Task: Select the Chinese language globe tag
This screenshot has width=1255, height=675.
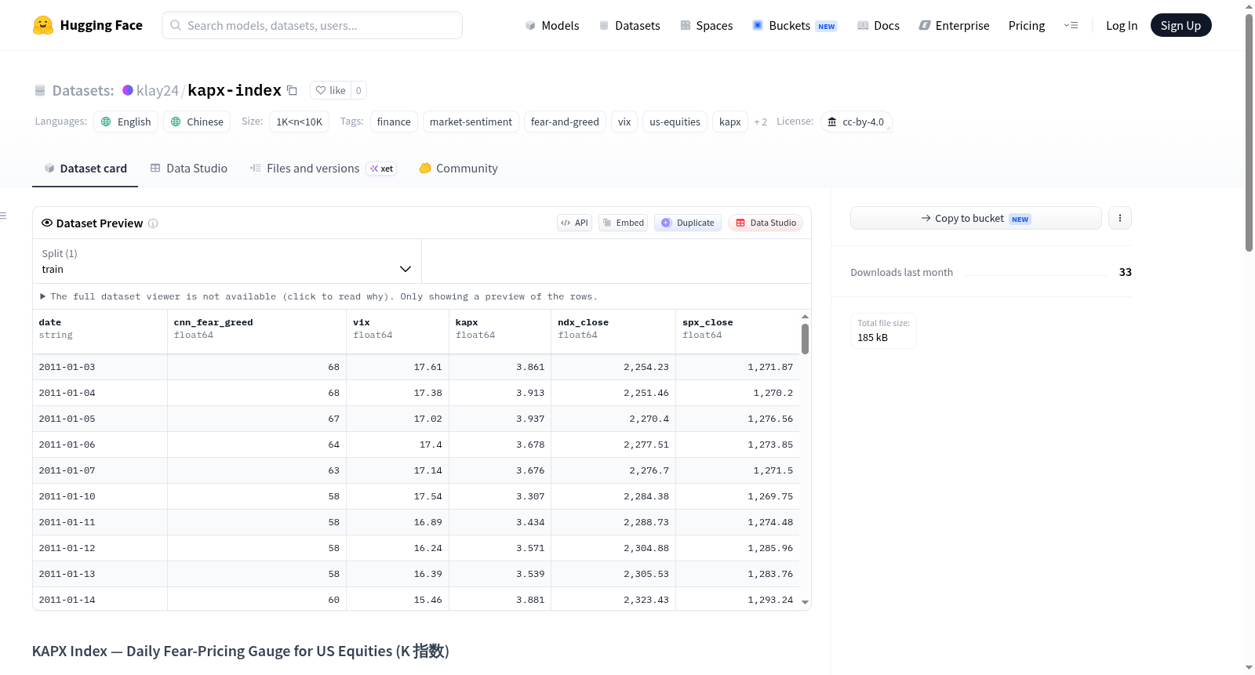Action: (197, 122)
